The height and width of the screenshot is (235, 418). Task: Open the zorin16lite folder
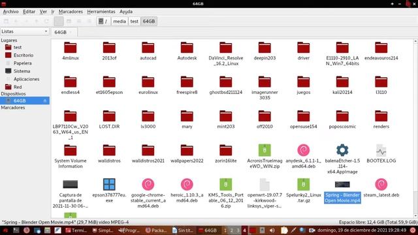pyautogui.click(x=225, y=151)
